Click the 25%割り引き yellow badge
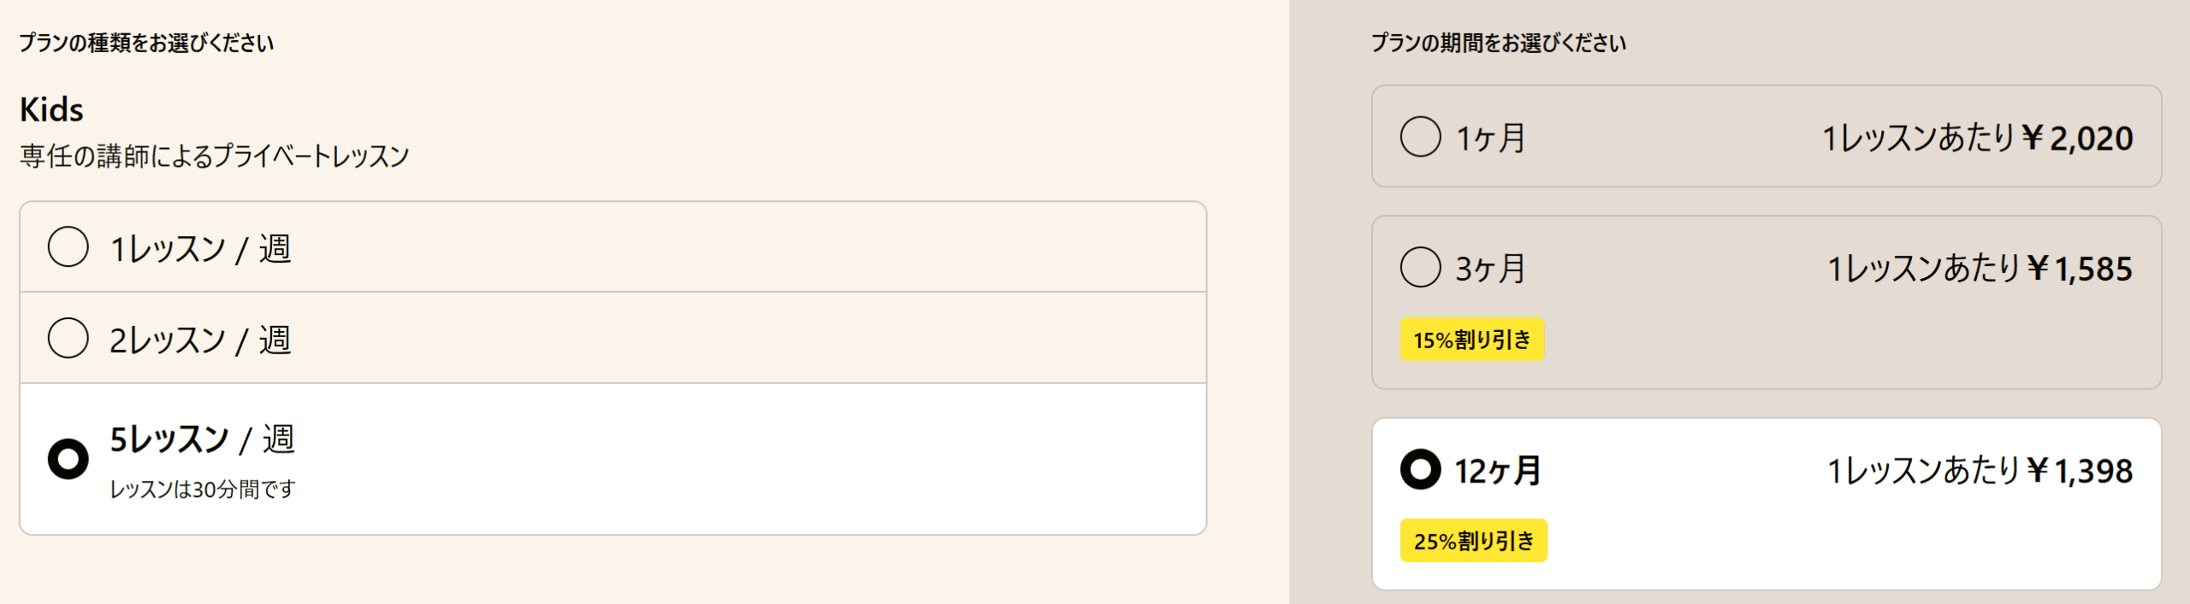This screenshot has width=2190, height=604. coord(1473,541)
